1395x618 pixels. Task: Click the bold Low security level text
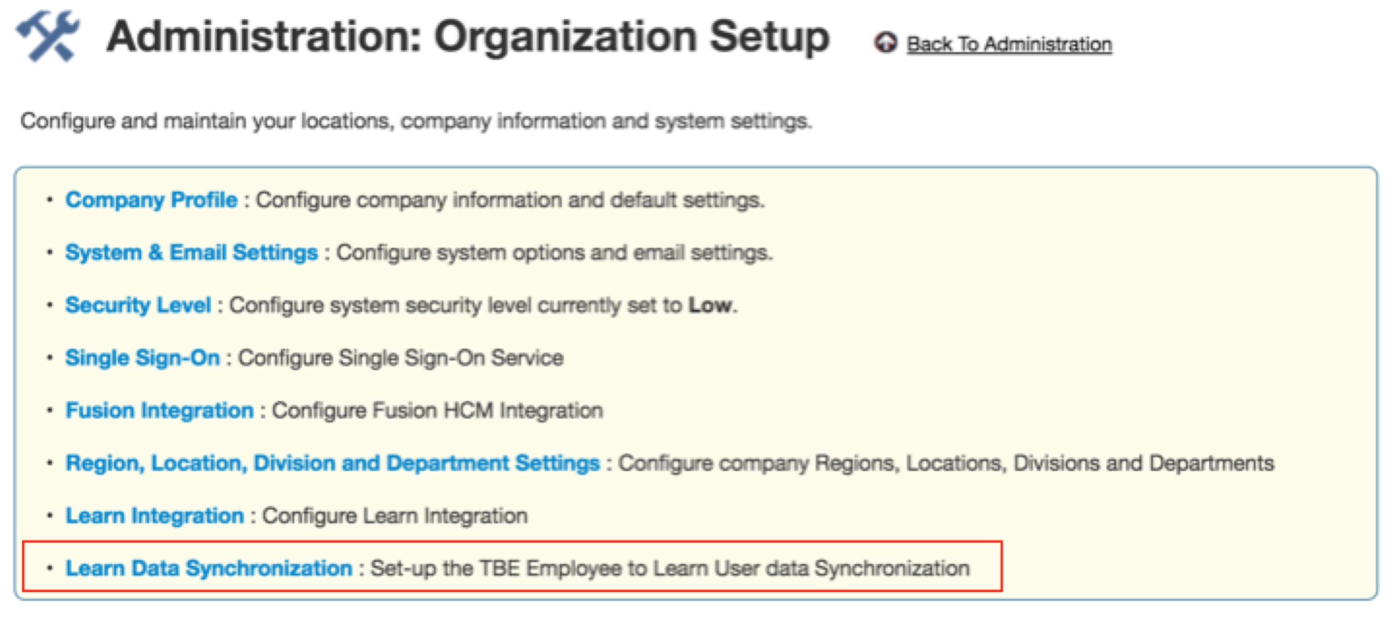(710, 305)
